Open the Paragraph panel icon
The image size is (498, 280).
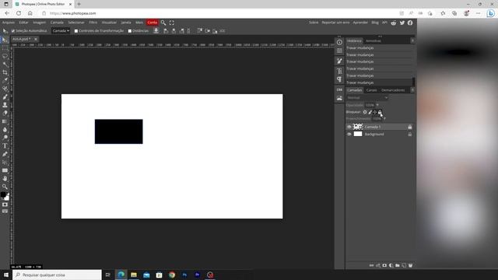pos(339,79)
